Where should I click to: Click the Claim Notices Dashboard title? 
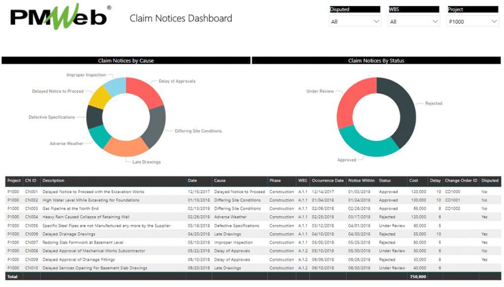pos(181,18)
